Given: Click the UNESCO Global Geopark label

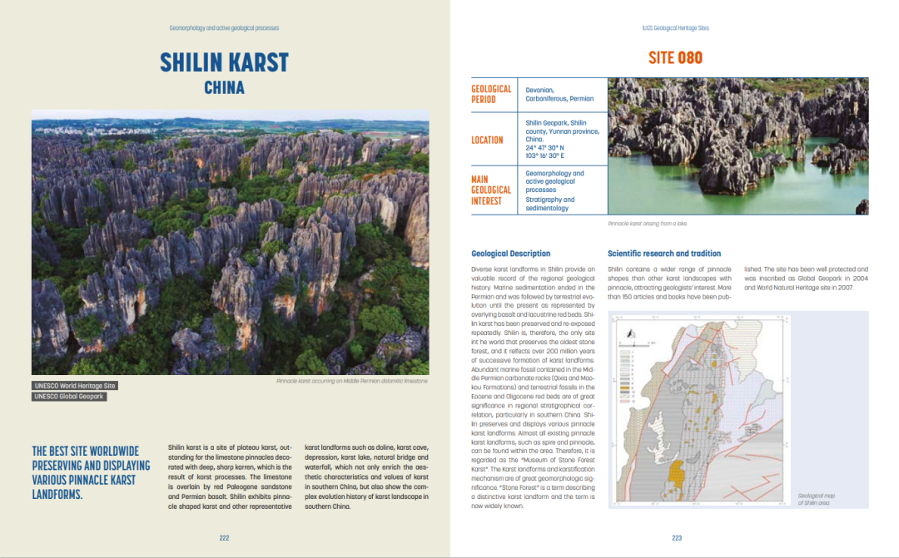Looking at the screenshot, I should (69, 397).
